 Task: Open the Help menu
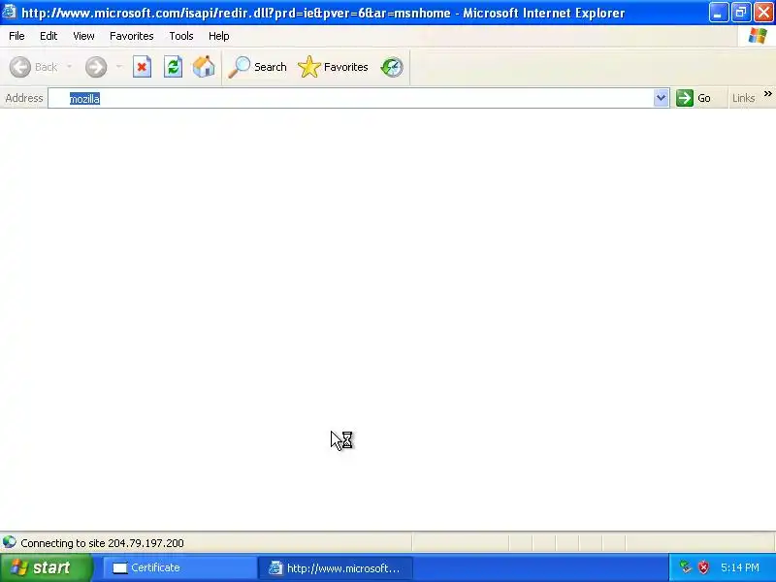coord(219,36)
